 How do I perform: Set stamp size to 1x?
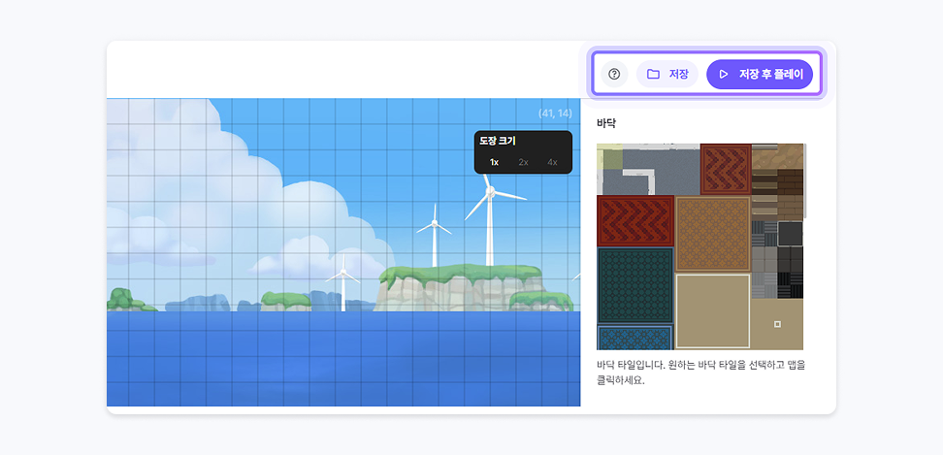coord(494,162)
